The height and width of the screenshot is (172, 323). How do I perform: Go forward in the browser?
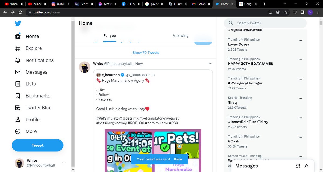click(x=13, y=12)
